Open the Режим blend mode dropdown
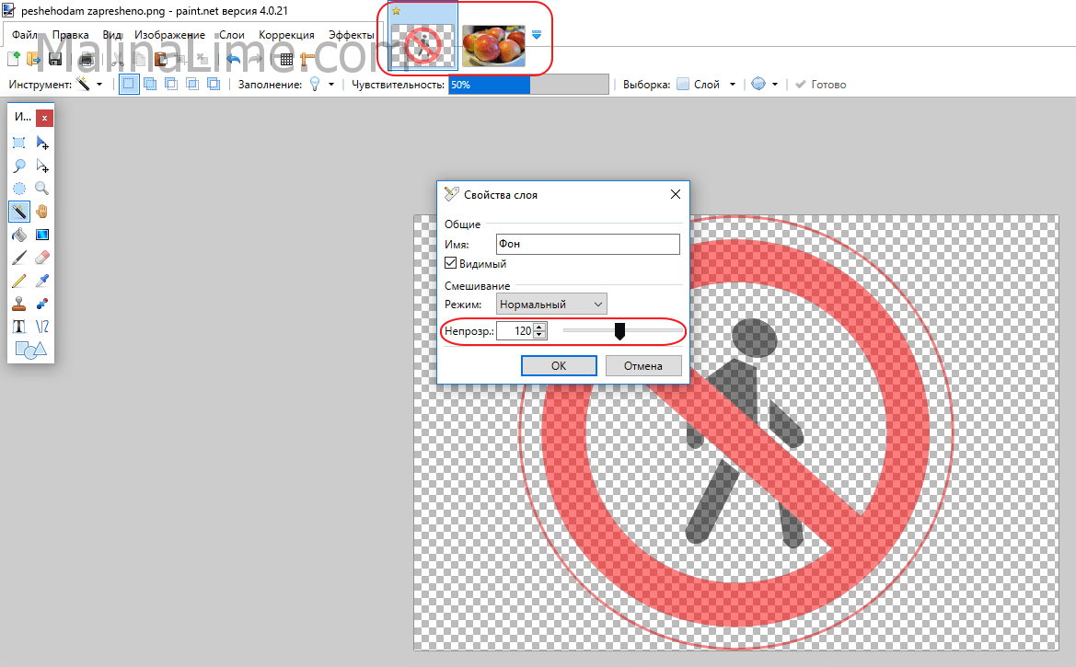Screen dimensions: 1076x667 point(551,304)
